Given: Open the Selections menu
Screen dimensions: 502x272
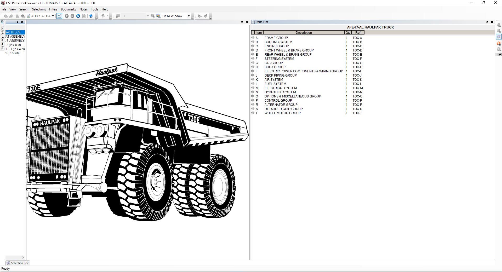Looking at the screenshot, I should pyautogui.click(x=39, y=9).
